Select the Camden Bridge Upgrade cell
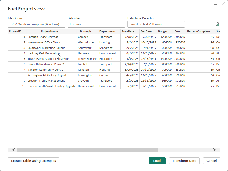The height and width of the screenshot is (171, 228). pos(43,37)
